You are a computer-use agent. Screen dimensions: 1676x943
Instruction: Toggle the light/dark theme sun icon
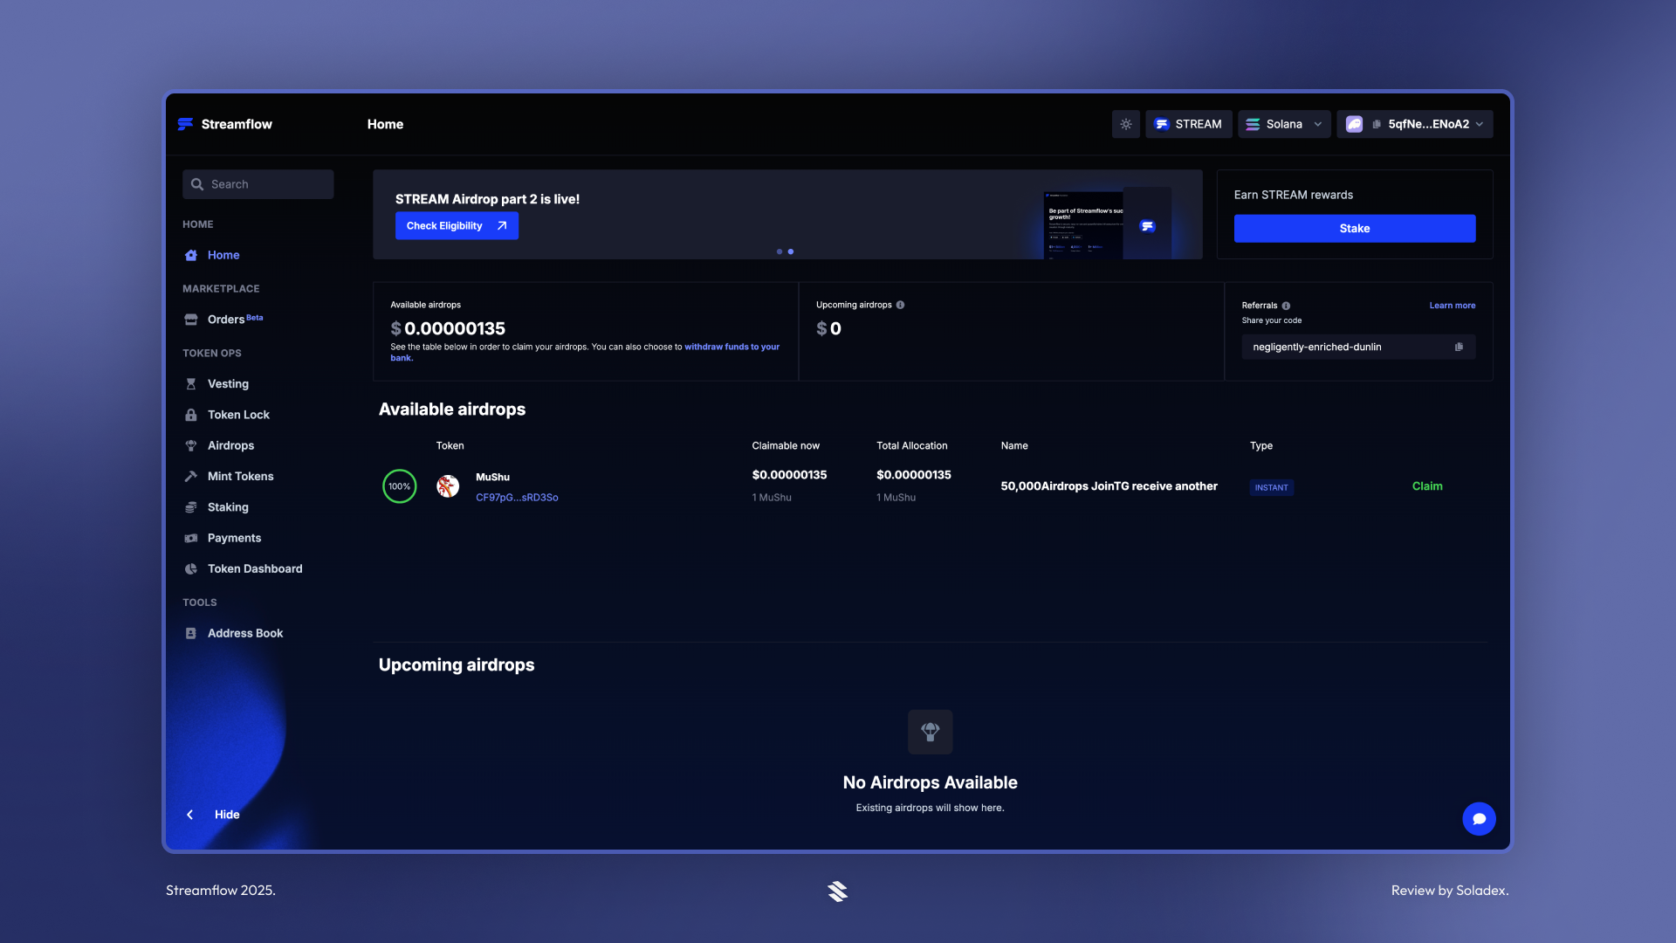point(1126,124)
